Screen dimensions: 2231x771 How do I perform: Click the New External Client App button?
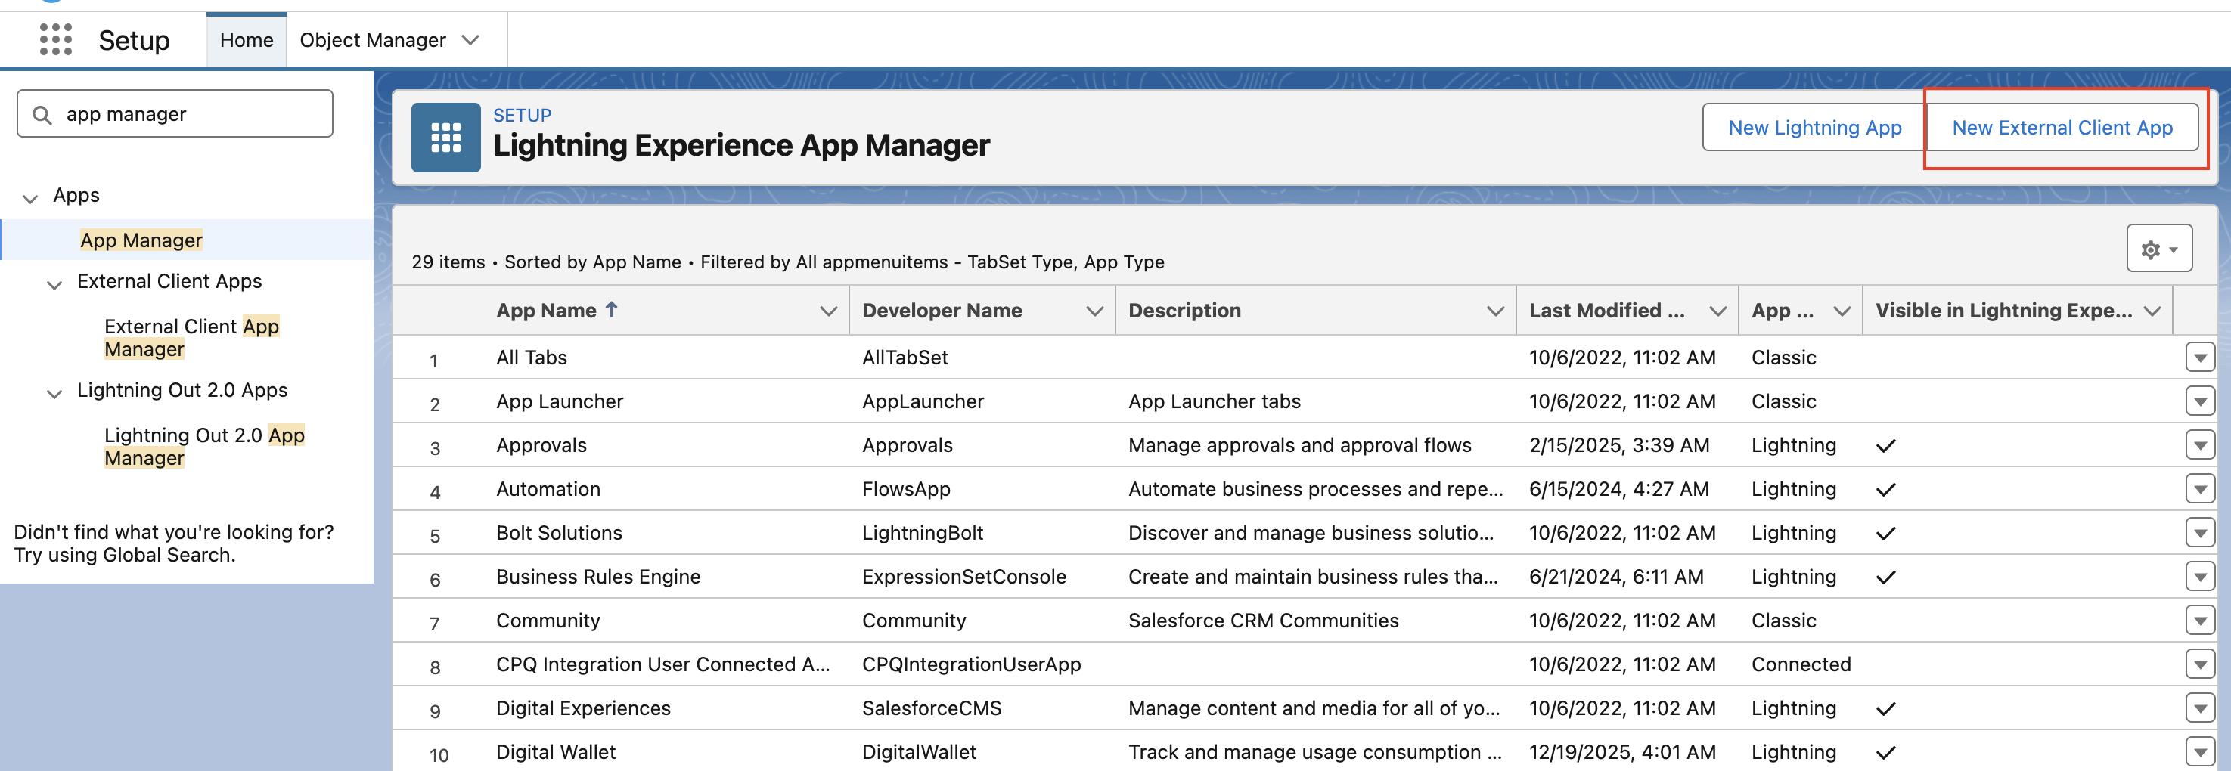2062,127
